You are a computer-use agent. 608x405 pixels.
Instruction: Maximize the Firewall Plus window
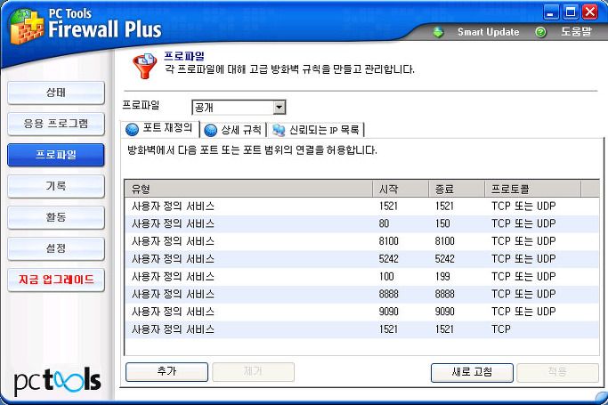coord(571,12)
